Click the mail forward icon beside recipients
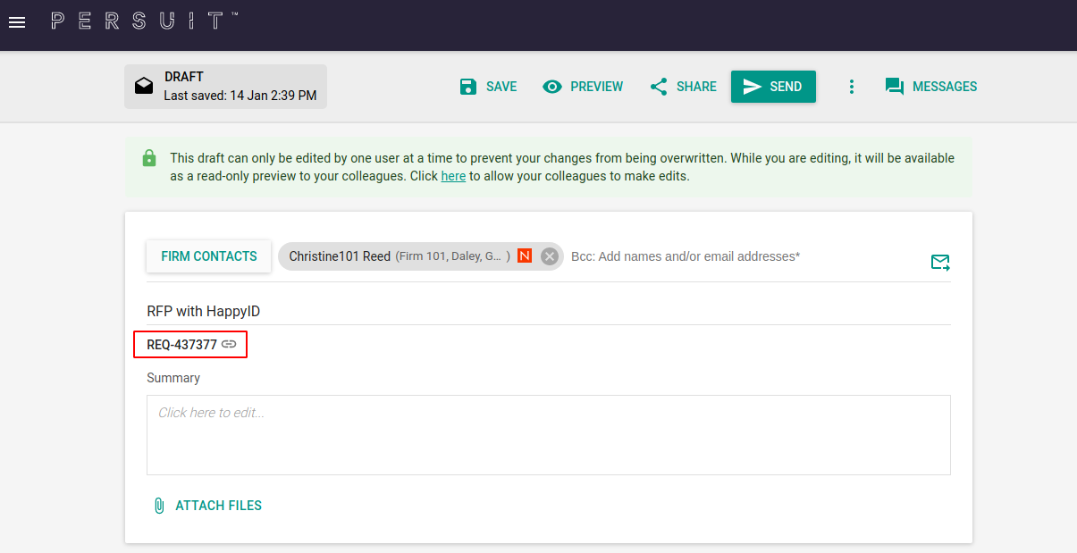 click(939, 262)
